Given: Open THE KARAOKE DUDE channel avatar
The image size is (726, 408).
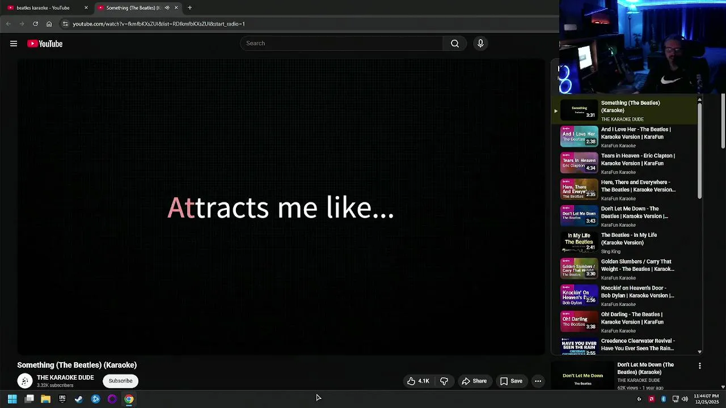Looking at the screenshot, I should pyautogui.click(x=24, y=381).
